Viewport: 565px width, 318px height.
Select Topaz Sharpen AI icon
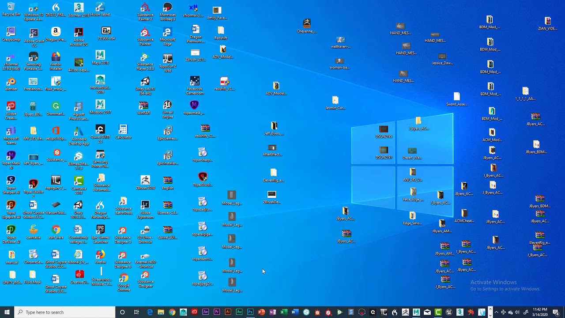point(11,185)
